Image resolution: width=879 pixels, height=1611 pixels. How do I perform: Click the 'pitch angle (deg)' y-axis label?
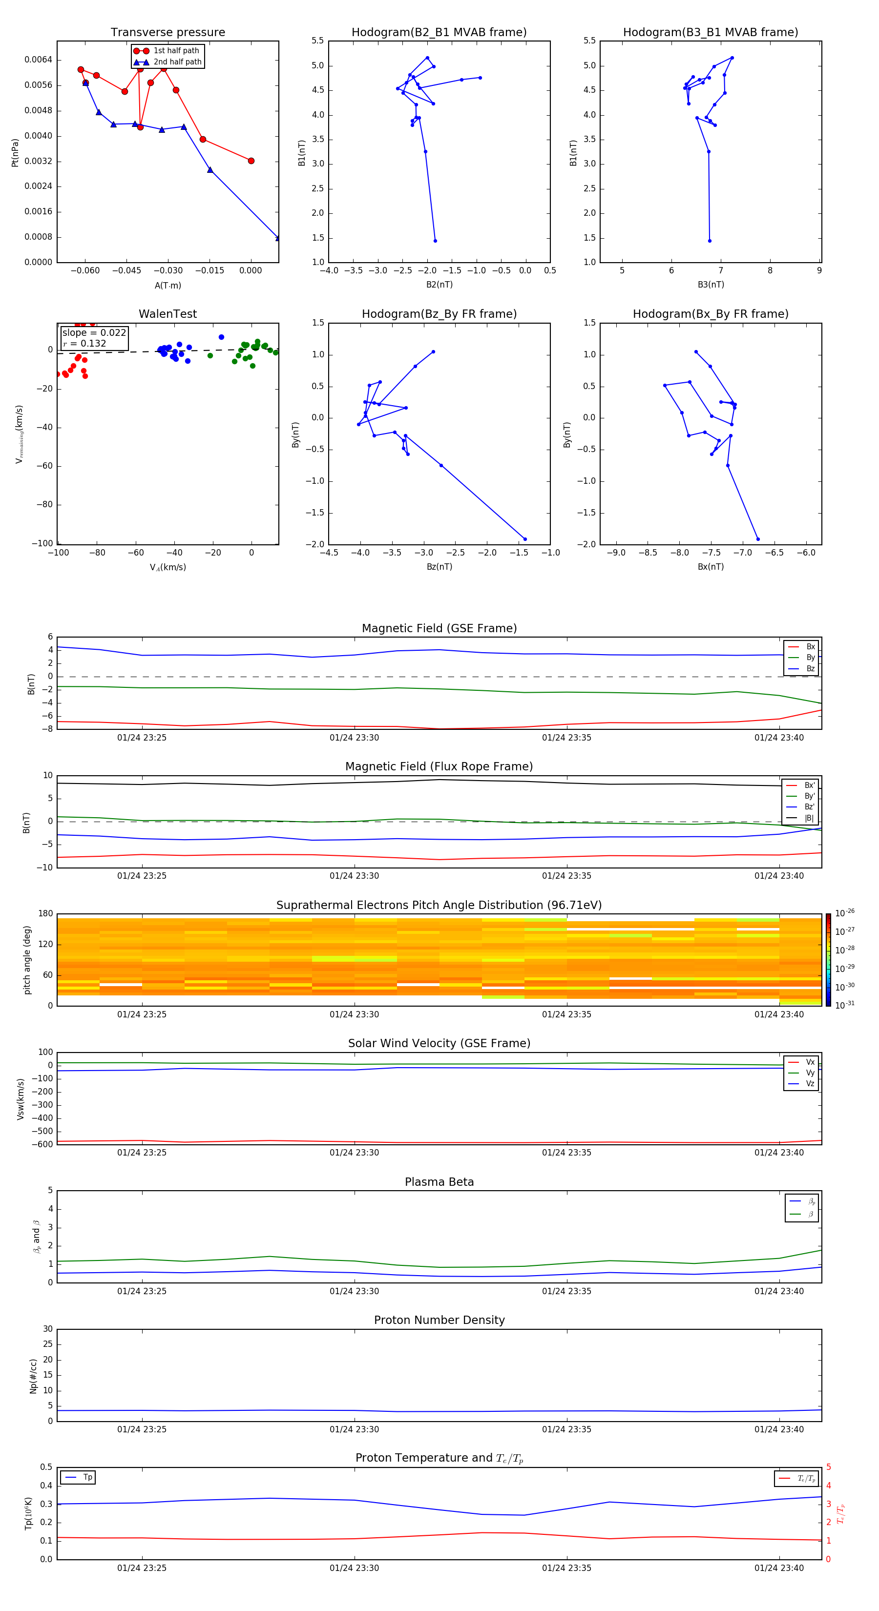click(27, 960)
